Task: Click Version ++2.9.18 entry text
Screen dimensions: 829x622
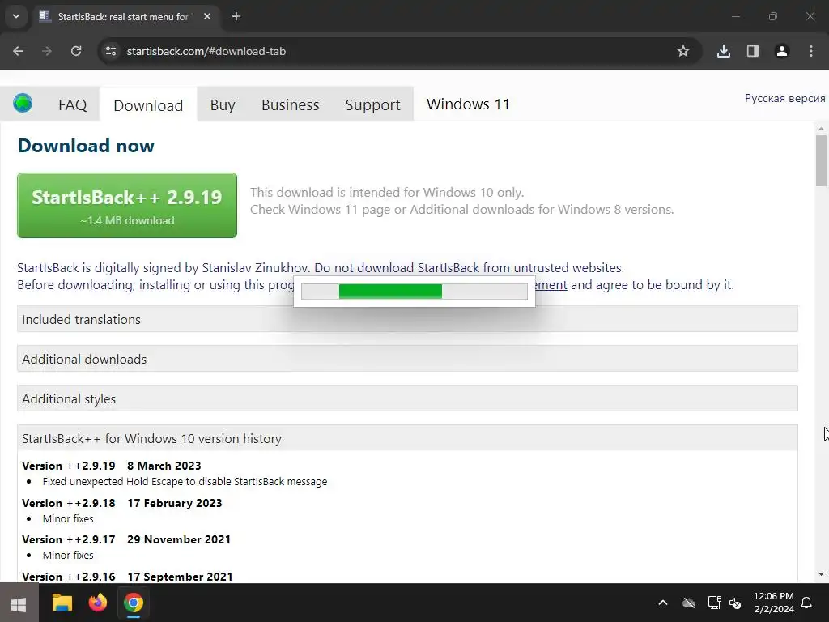Action: (69, 503)
